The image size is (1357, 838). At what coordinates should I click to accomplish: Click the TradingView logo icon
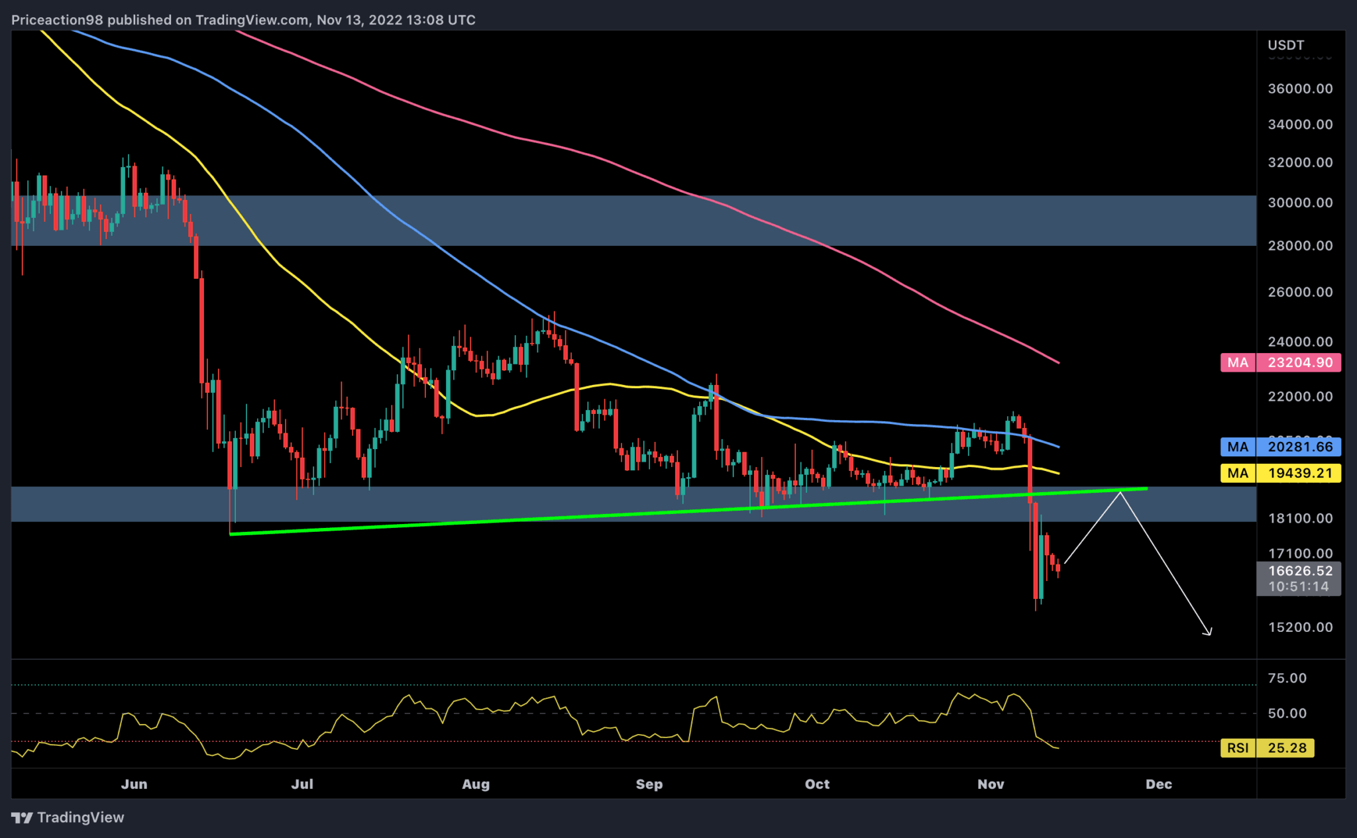coord(22,817)
